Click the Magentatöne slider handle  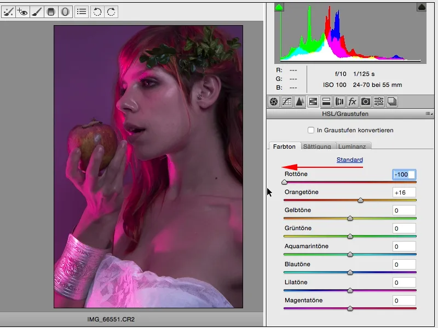click(350, 308)
